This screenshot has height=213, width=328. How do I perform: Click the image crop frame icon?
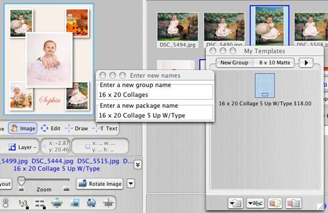click(x=75, y=203)
